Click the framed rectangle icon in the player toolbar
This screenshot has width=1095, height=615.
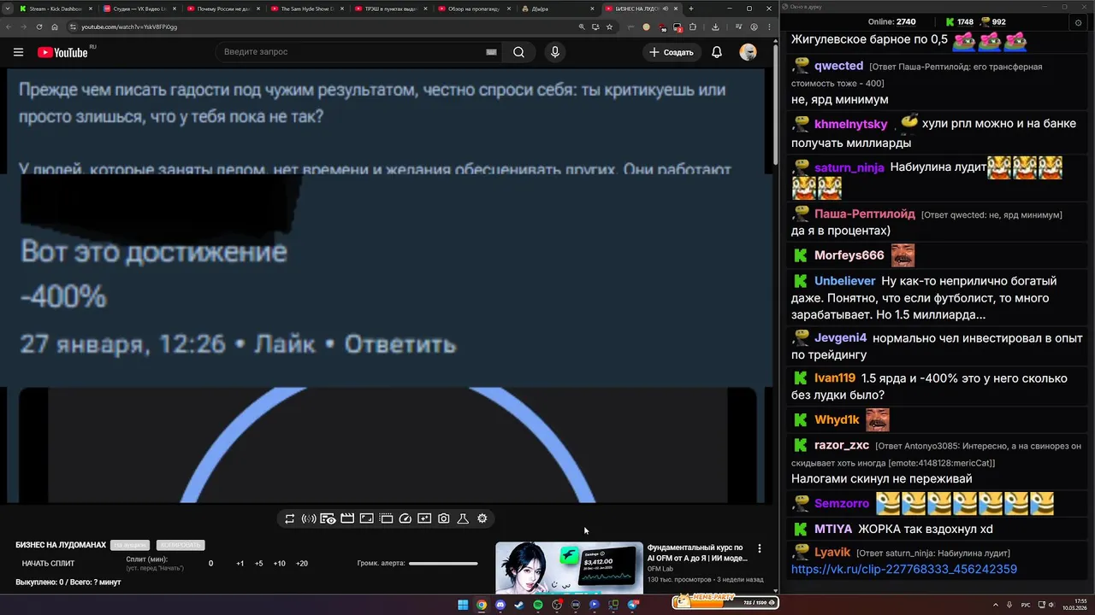(x=366, y=518)
